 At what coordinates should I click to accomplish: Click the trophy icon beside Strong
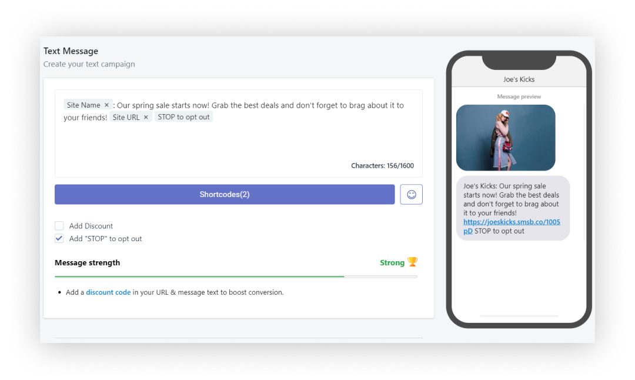pos(412,262)
